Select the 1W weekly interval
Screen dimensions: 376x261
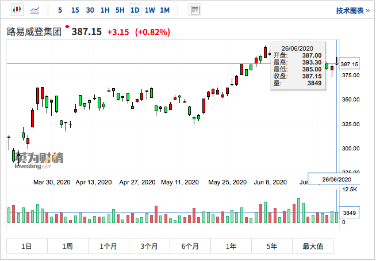point(150,10)
